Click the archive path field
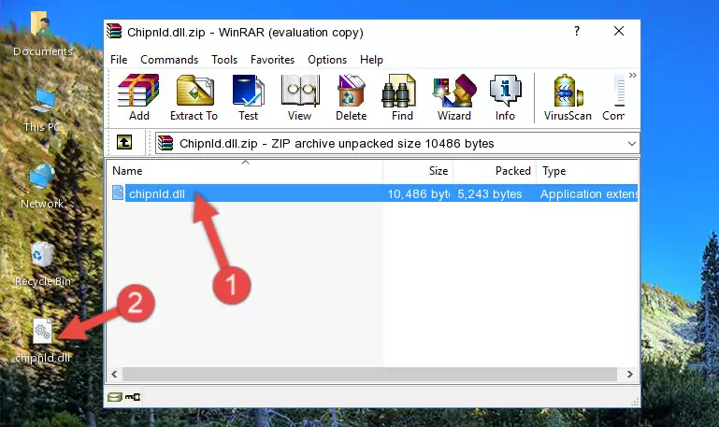 click(397, 143)
